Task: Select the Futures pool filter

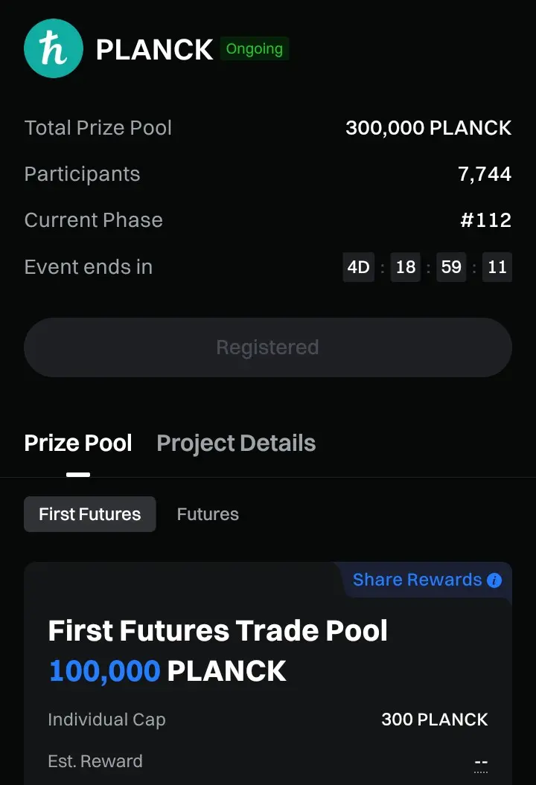Action: (208, 514)
